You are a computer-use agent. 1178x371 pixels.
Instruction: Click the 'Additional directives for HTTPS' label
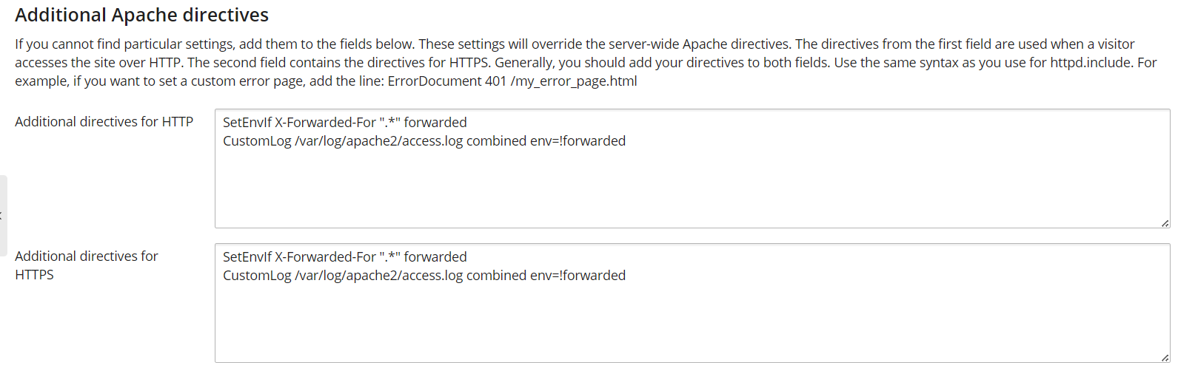87,265
